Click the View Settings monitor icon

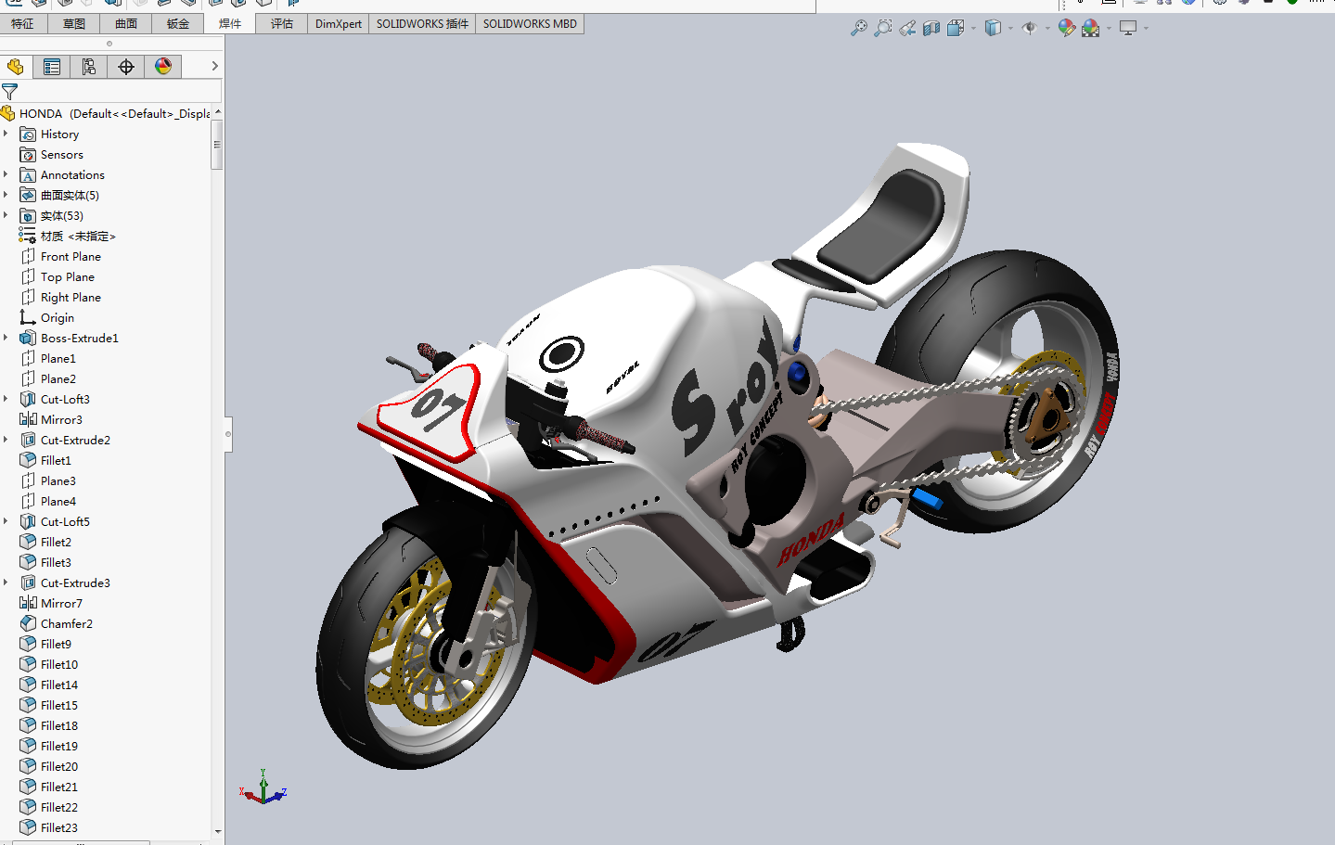tap(1128, 28)
